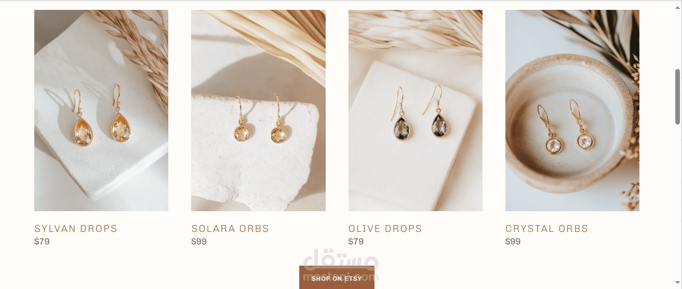
Task: Click the SOLARA ORBS product title
Action: [x=230, y=229]
